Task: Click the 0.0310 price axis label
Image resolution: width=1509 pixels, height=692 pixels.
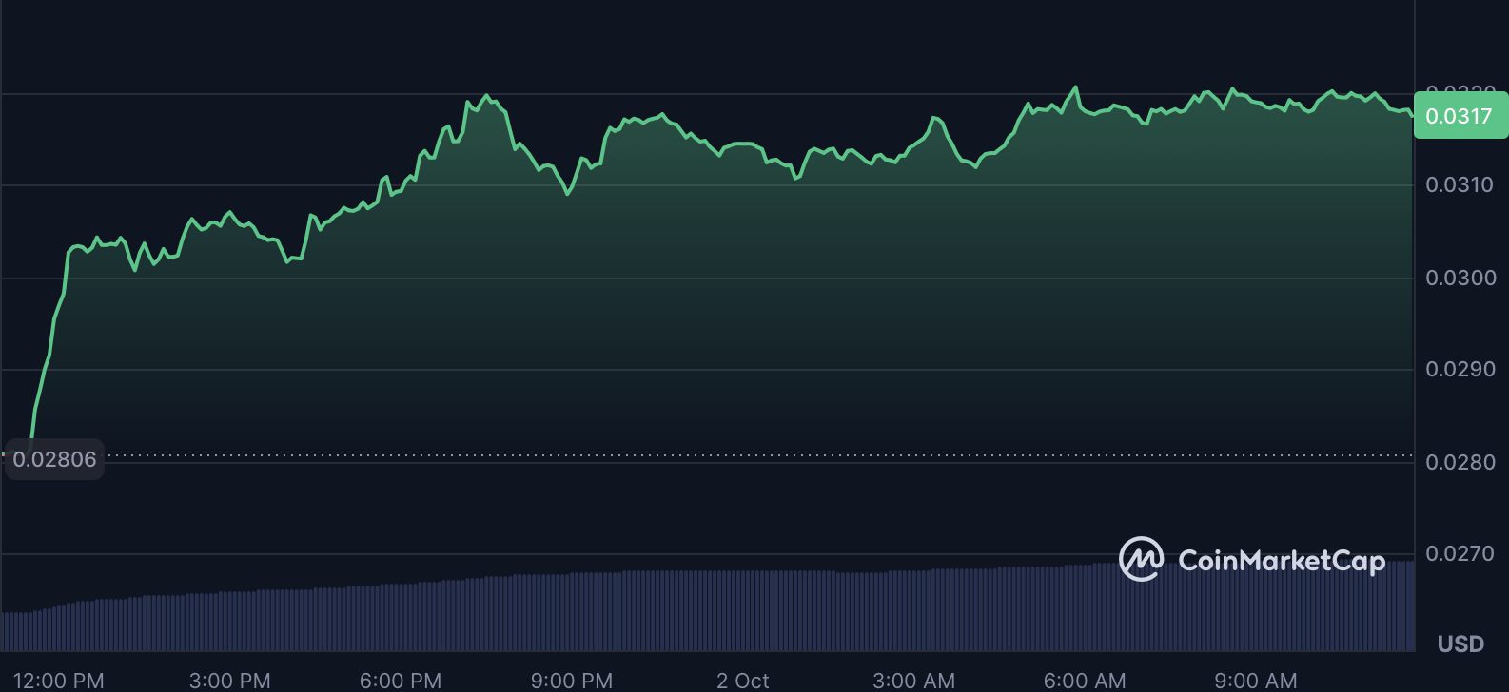Action: point(1460,184)
